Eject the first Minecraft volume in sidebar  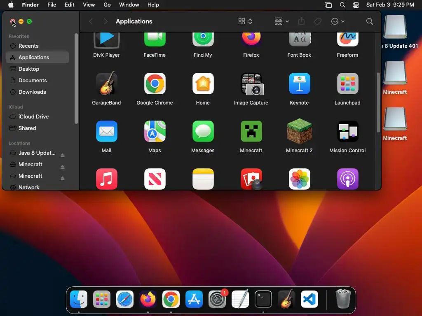(x=63, y=167)
